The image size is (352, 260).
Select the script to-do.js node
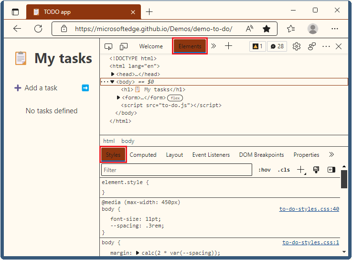[171, 106]
